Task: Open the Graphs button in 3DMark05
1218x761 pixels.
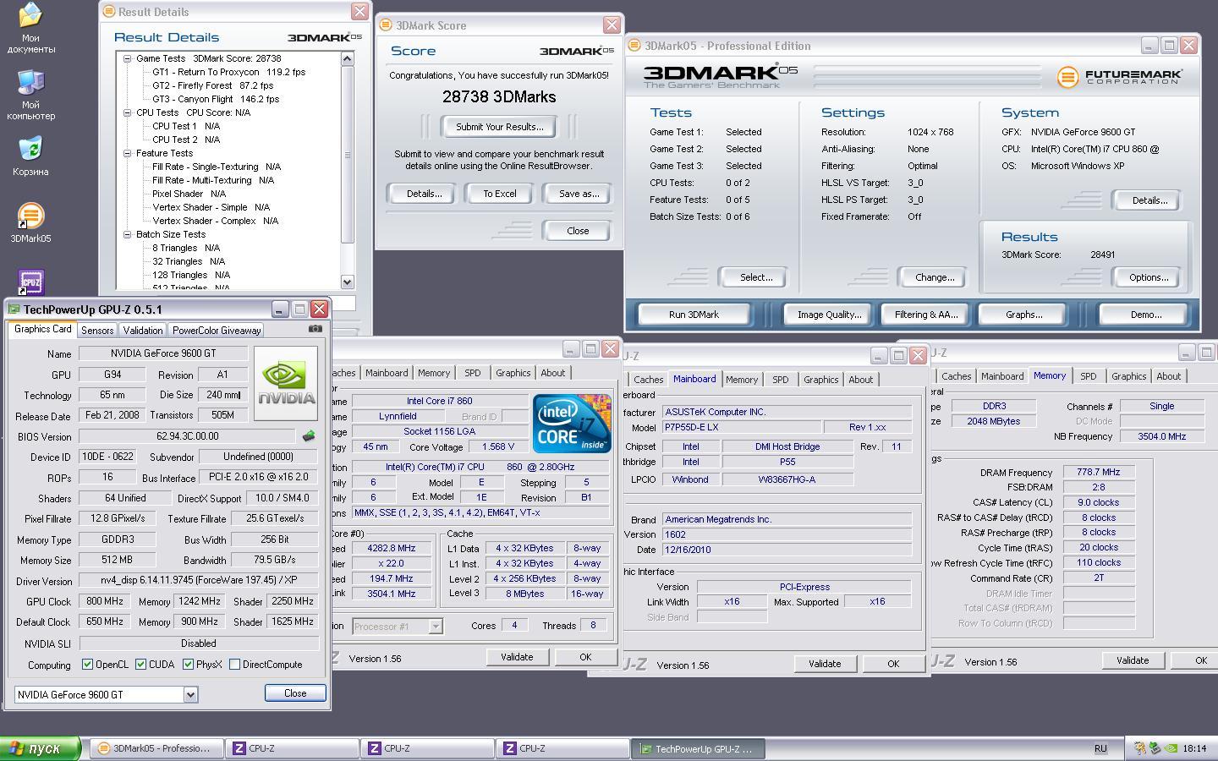Action: [1023, 315]
